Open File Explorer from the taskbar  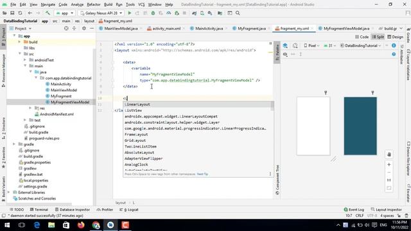click(x=51, y=225)
